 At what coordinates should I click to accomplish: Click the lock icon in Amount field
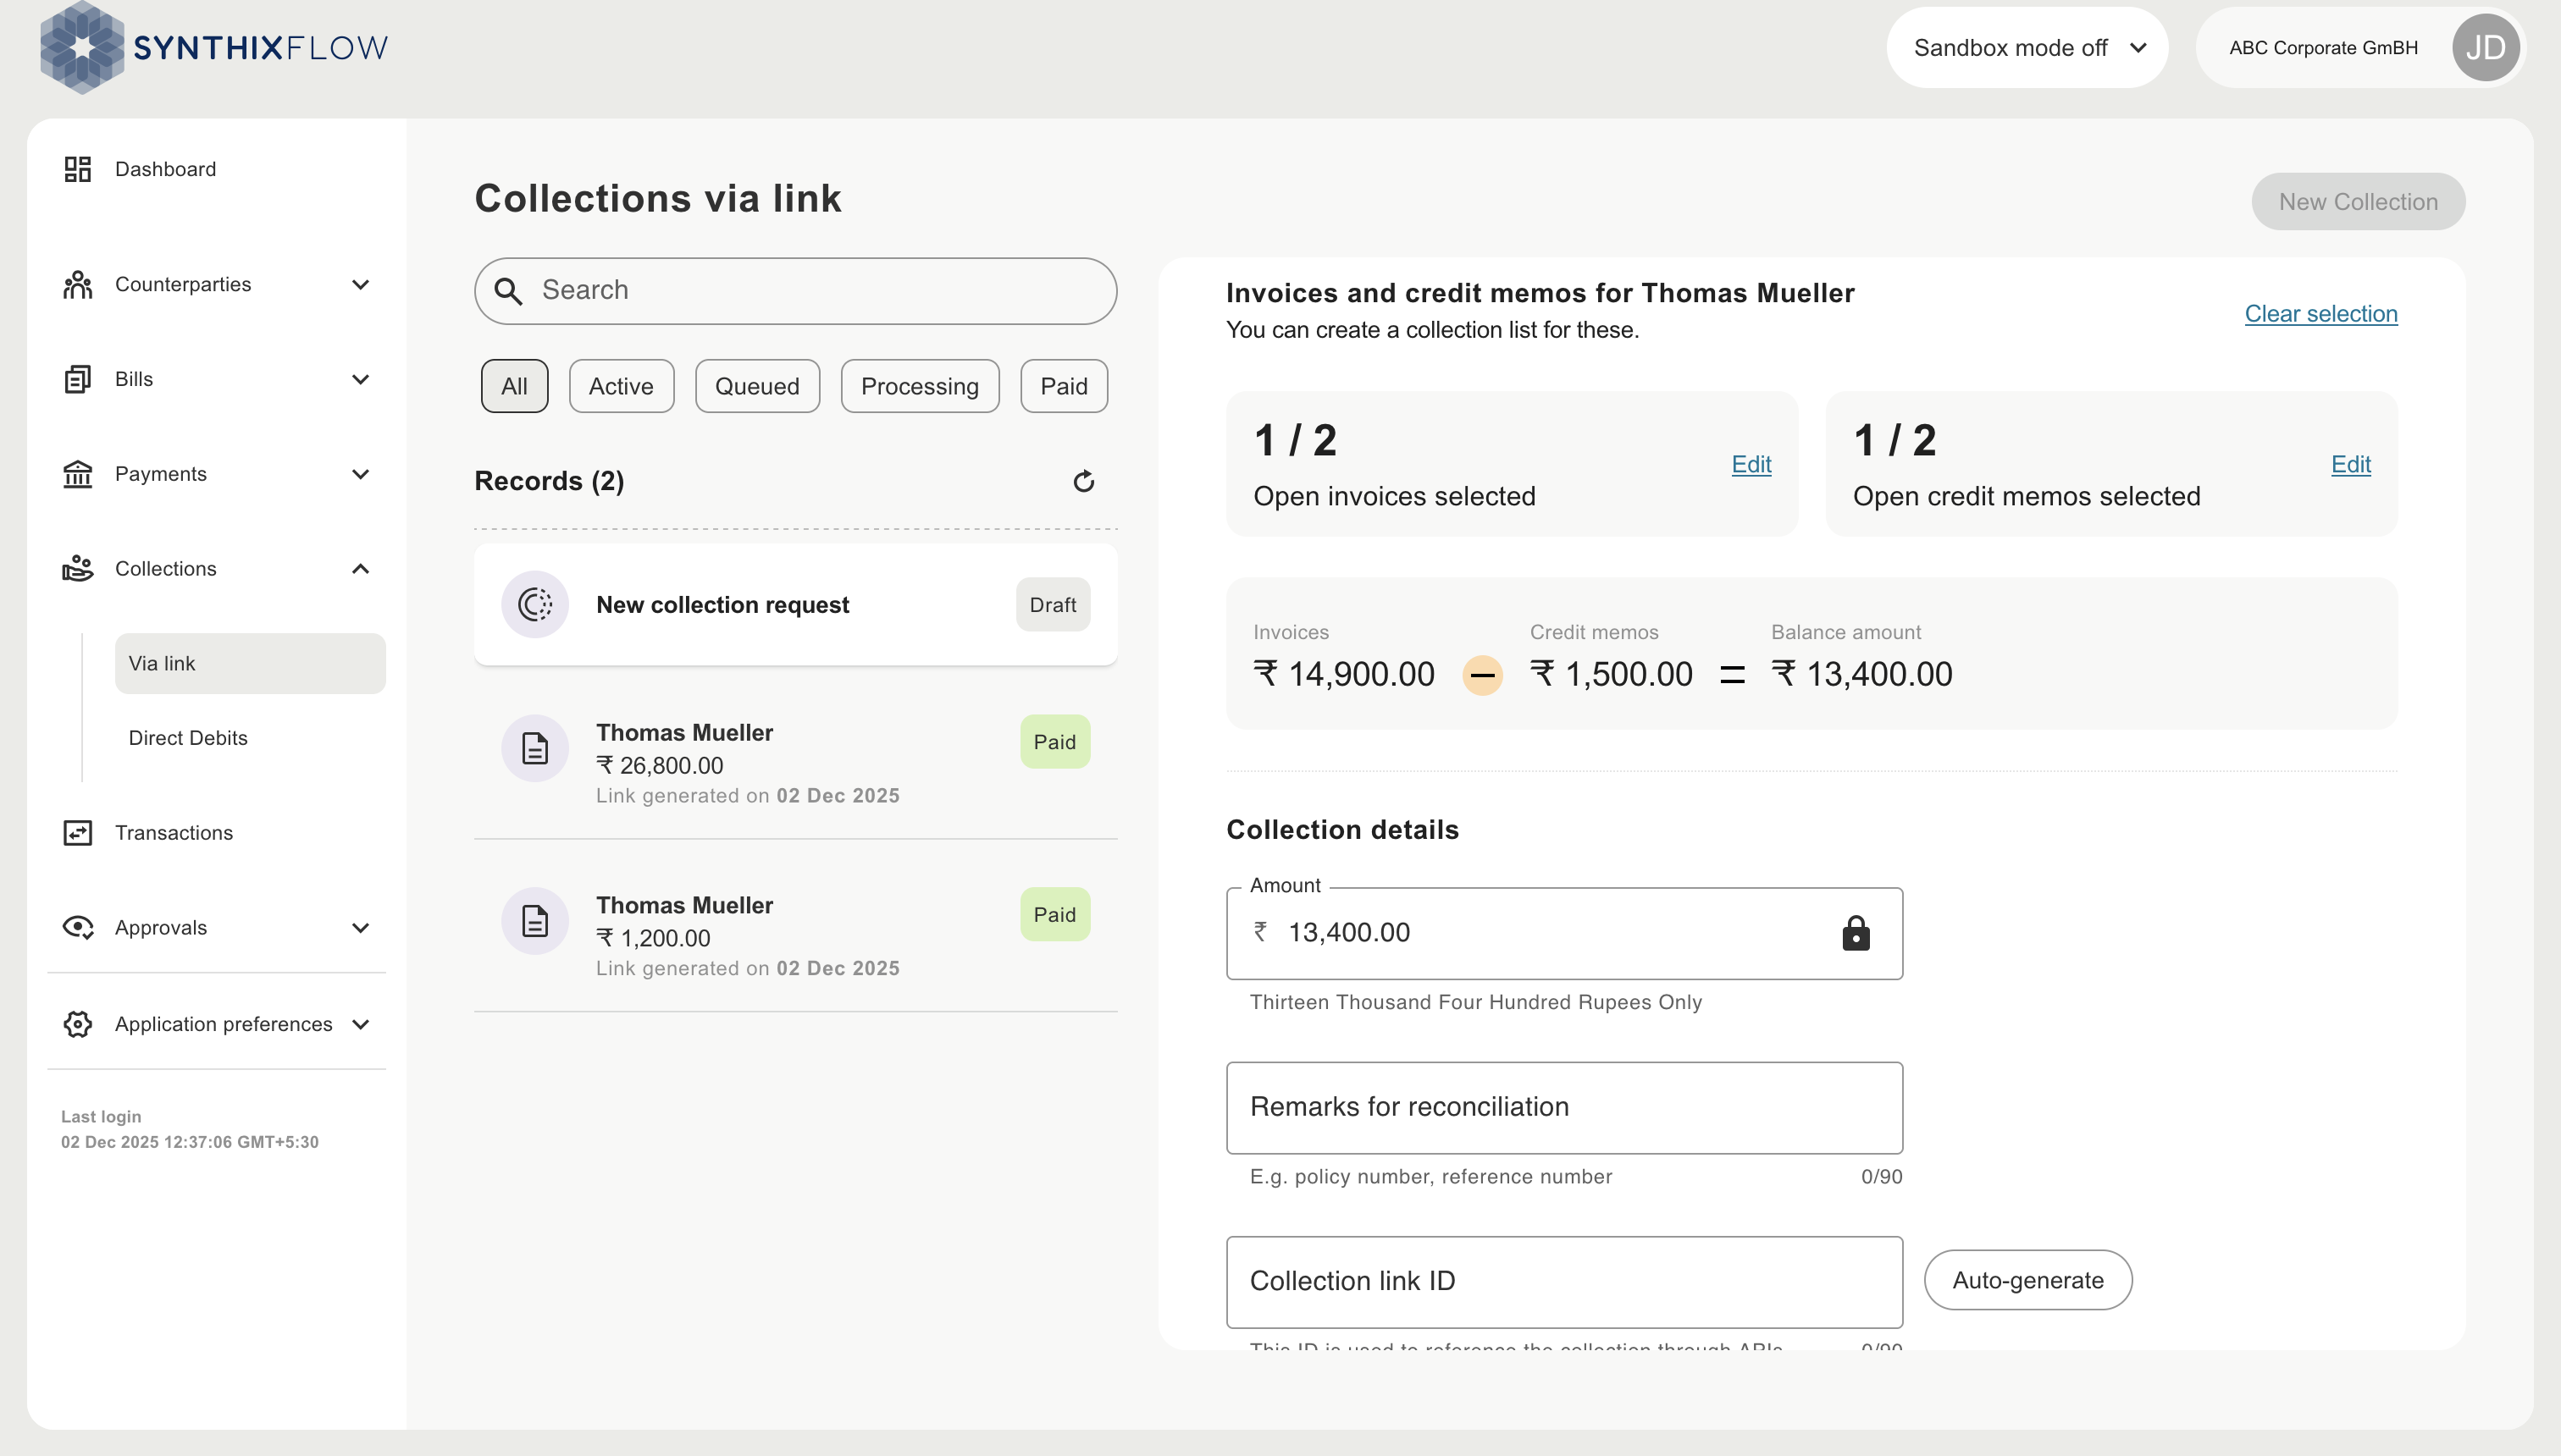click(1856, 932)
